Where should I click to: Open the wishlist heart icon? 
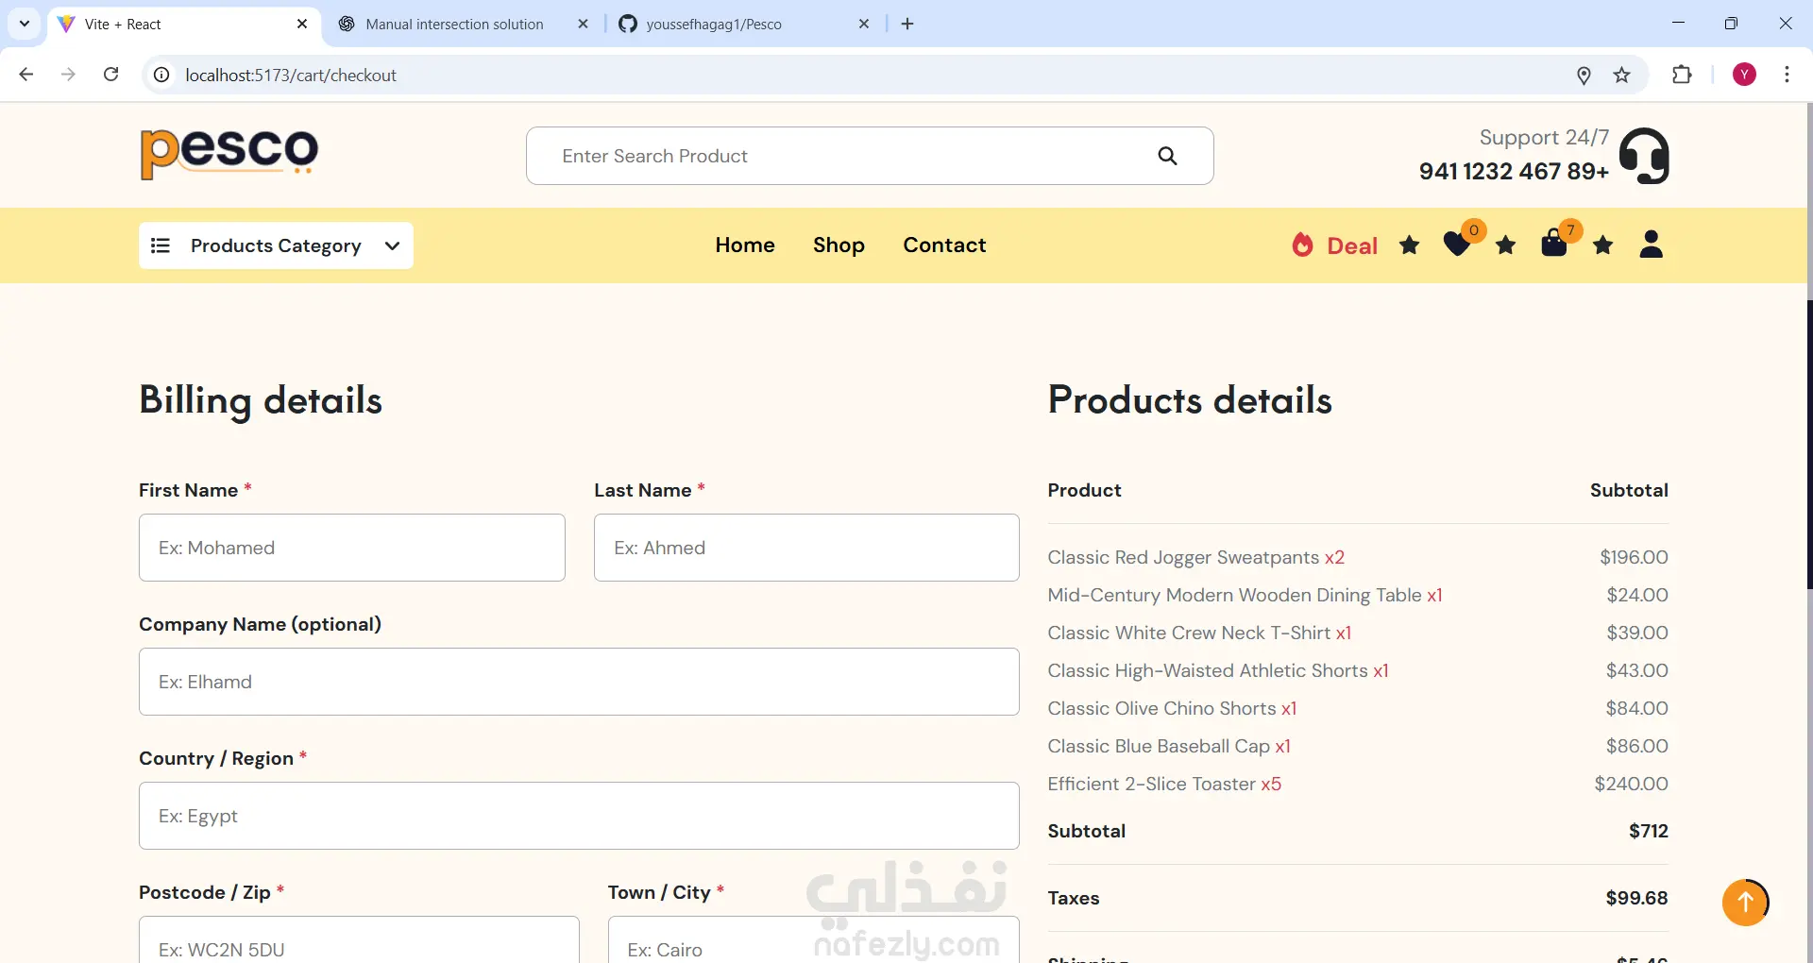pos(1457,245)
